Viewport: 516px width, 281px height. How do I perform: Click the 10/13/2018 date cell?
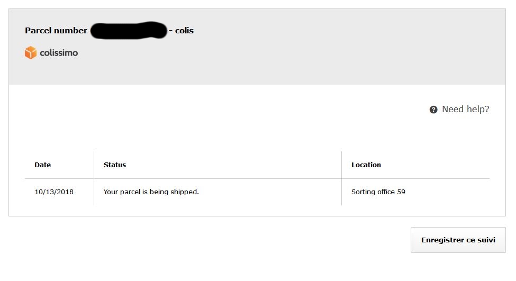tap(54, 192)
